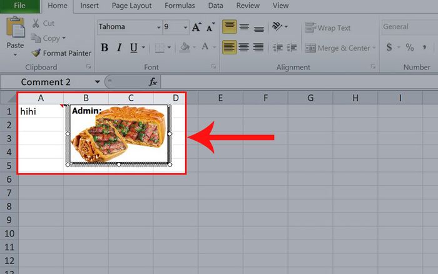Center text horizontally

coord(244,47)
